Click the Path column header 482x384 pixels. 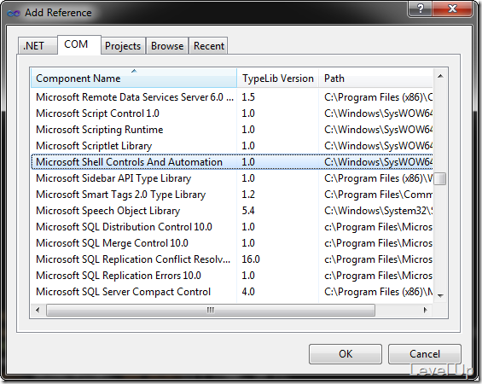[376, 79]
